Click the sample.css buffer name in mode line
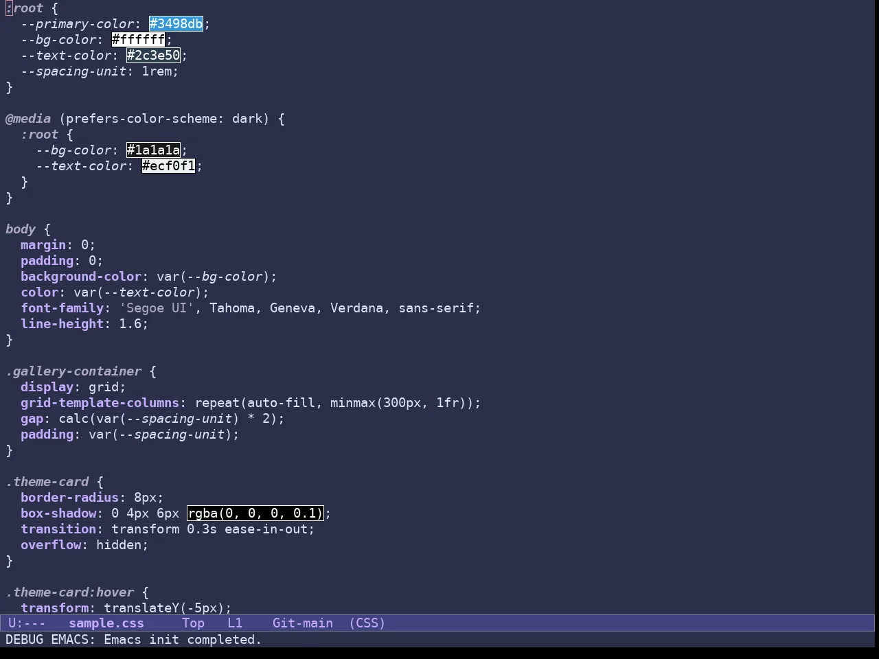 tap(106, 623)
